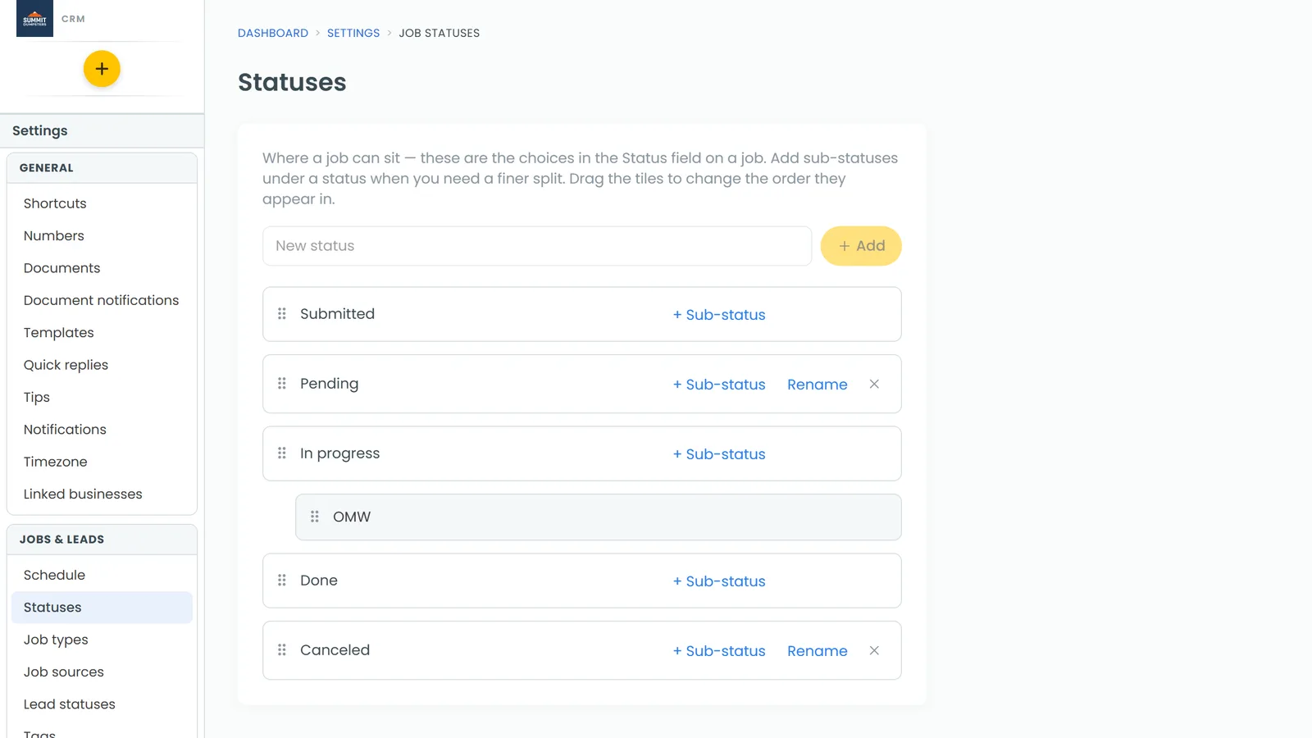Open Timezone settings
Image resolution: width=1312 pixels, height=738 pixels.
102,462
